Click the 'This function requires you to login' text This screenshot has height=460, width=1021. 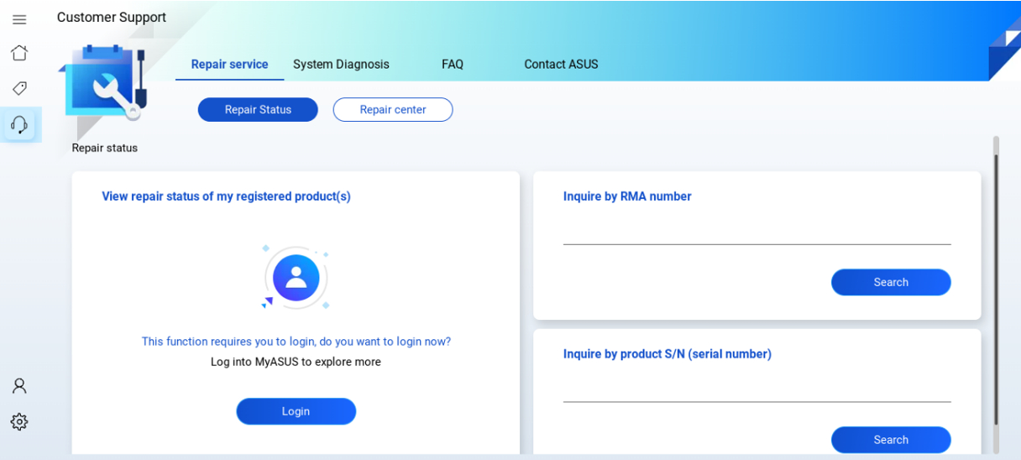point(296,342)
